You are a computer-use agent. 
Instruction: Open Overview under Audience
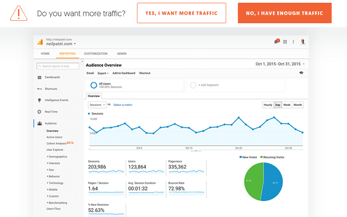52,131
